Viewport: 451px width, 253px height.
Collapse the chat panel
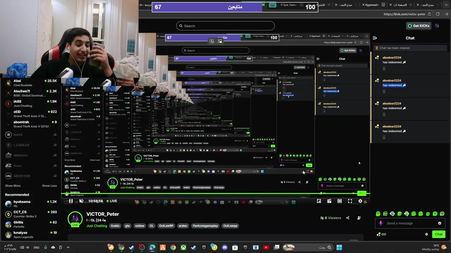click(375, 38)
